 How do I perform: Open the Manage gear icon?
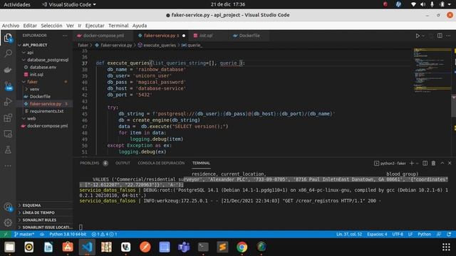click(8, 223)
